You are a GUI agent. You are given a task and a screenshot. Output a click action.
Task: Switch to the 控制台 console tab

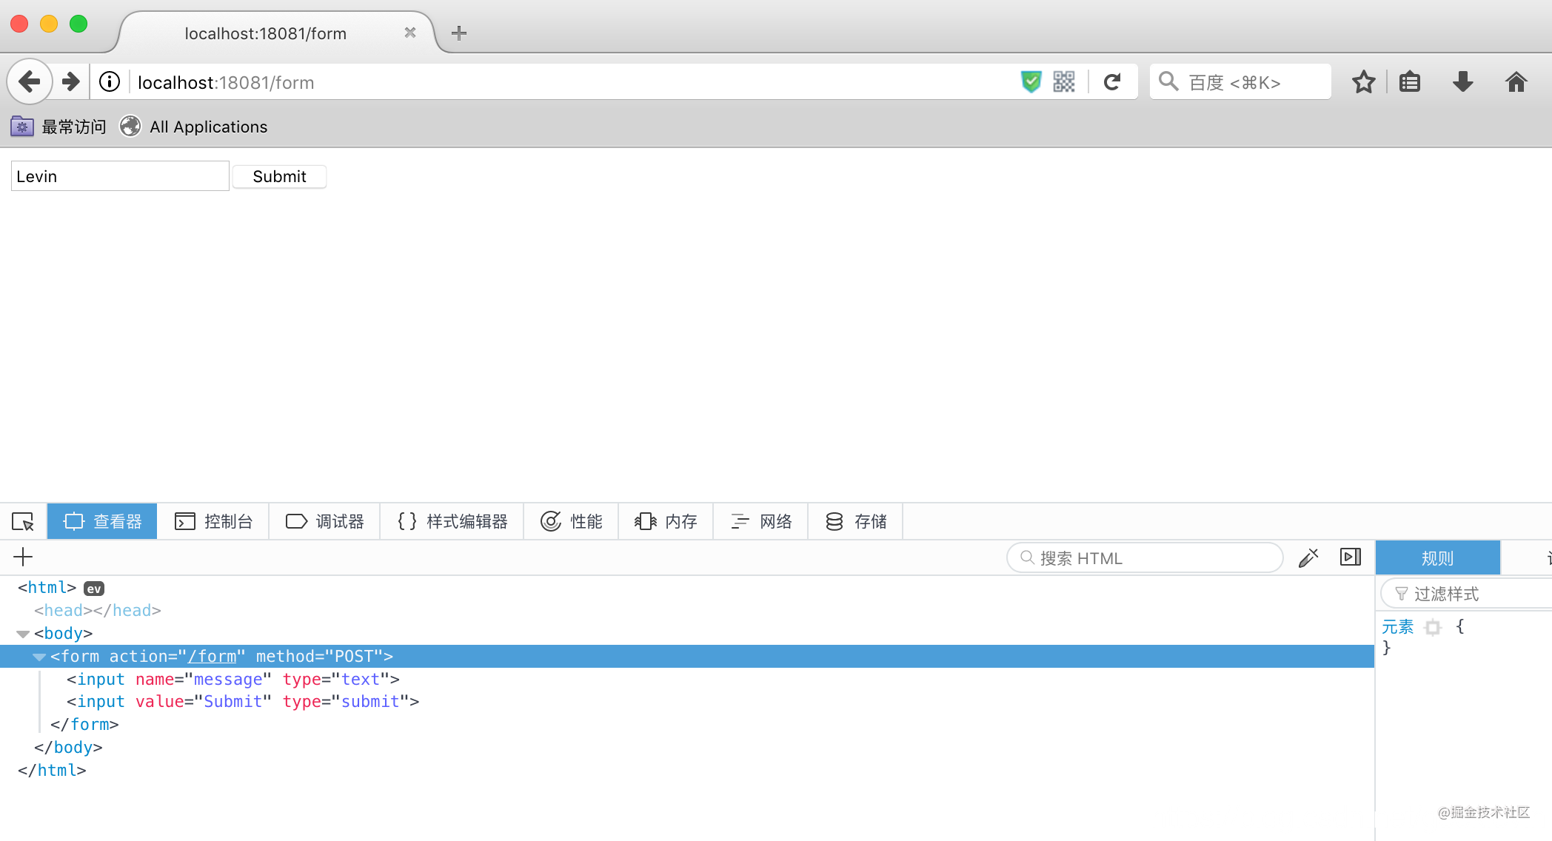point(214,522)
